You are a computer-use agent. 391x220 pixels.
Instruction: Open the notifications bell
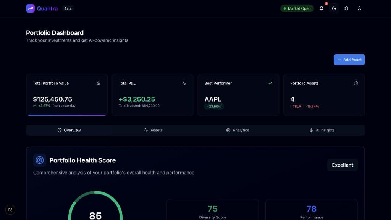tap(322, 8)
